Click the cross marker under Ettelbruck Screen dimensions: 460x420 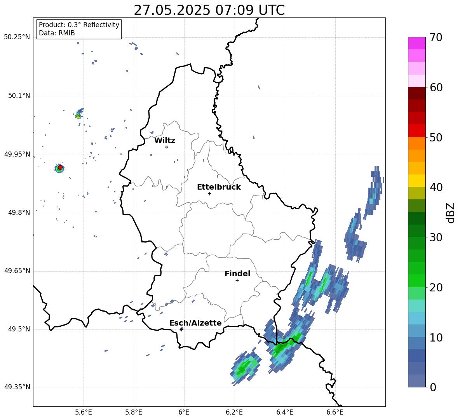point(209,193)
